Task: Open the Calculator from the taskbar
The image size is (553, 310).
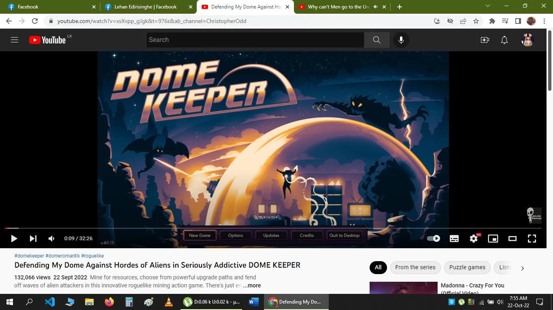Action: click(x=129, y=302)
